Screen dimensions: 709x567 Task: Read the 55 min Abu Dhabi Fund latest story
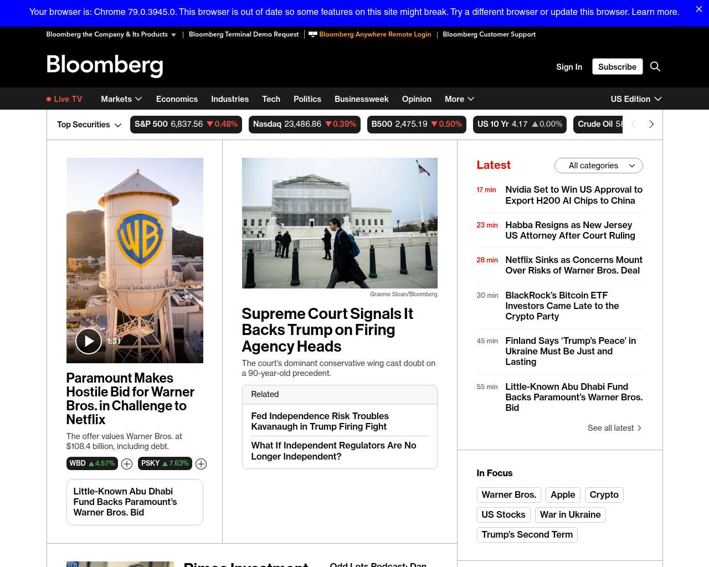click(x=574, y=397)
